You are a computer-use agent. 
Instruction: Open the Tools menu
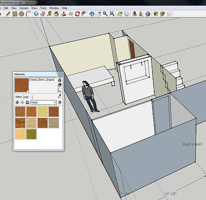[43, 8]
